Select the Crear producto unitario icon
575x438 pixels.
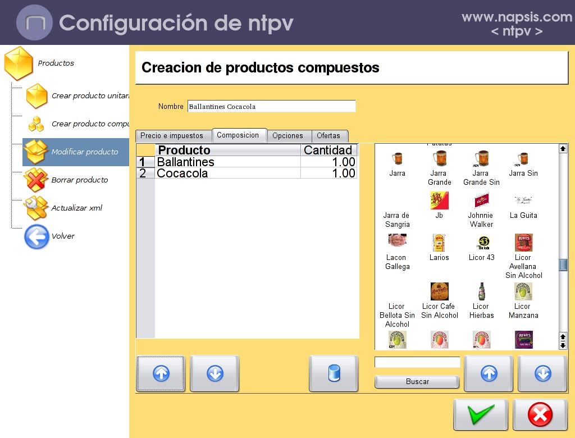pyautogui.click(x=37, y=96)
